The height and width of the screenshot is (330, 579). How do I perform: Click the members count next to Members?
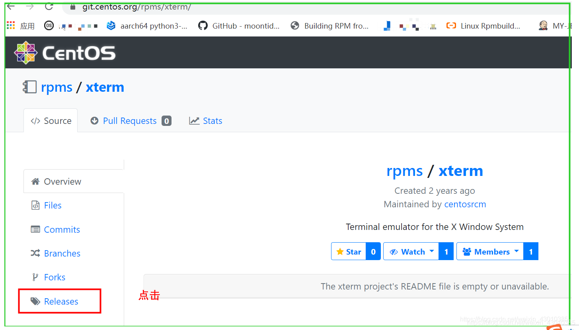click(531, 251)
